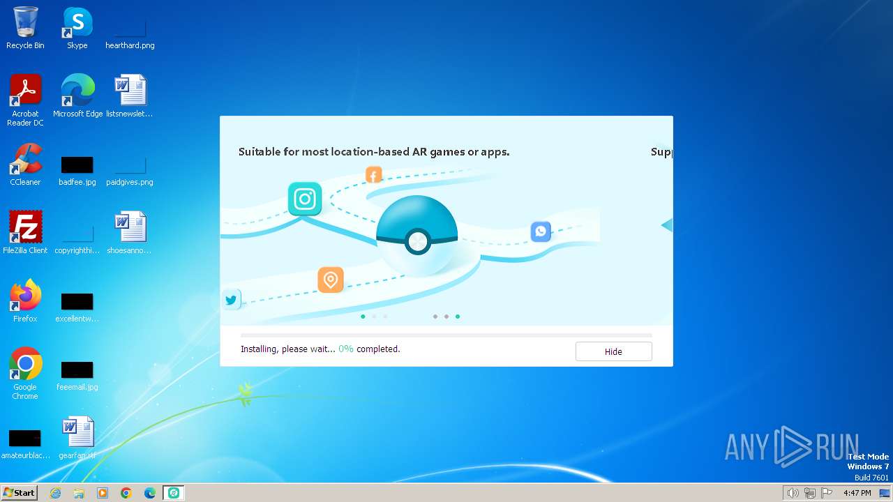The image size is (893, 502).
Task: Launch Chrome from the taskbar
Action: [126, 493]
